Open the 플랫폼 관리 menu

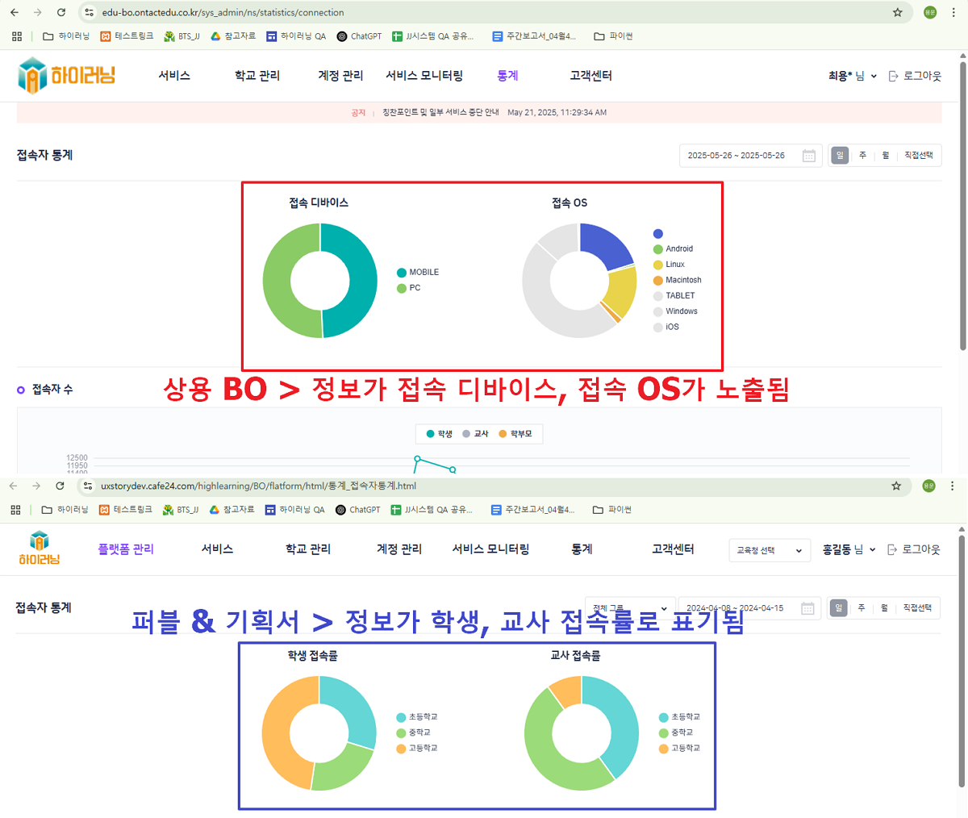pos(126,549)
